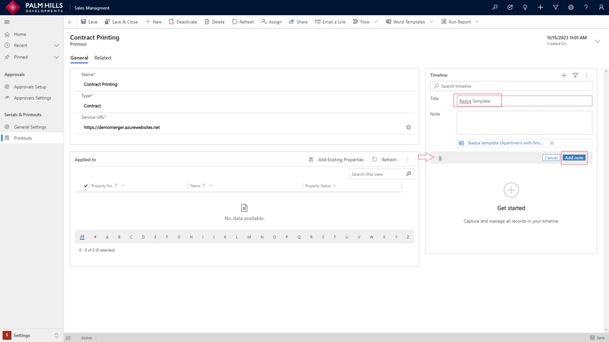This screenshot has width=609, height=342.
Task: Click the Type field with Contract
Action: pyautogui.click(x=245, y=106)
